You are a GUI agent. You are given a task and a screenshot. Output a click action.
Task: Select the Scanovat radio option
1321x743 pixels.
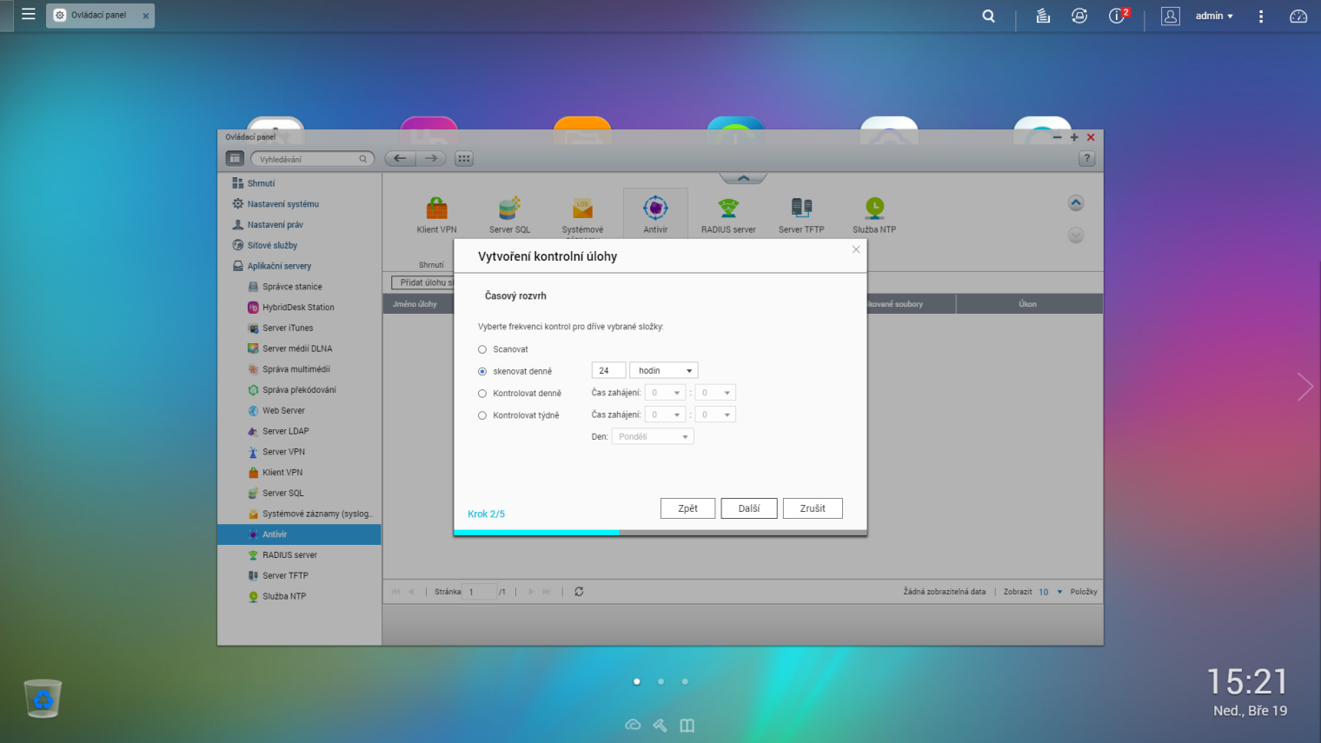(482, 349)
